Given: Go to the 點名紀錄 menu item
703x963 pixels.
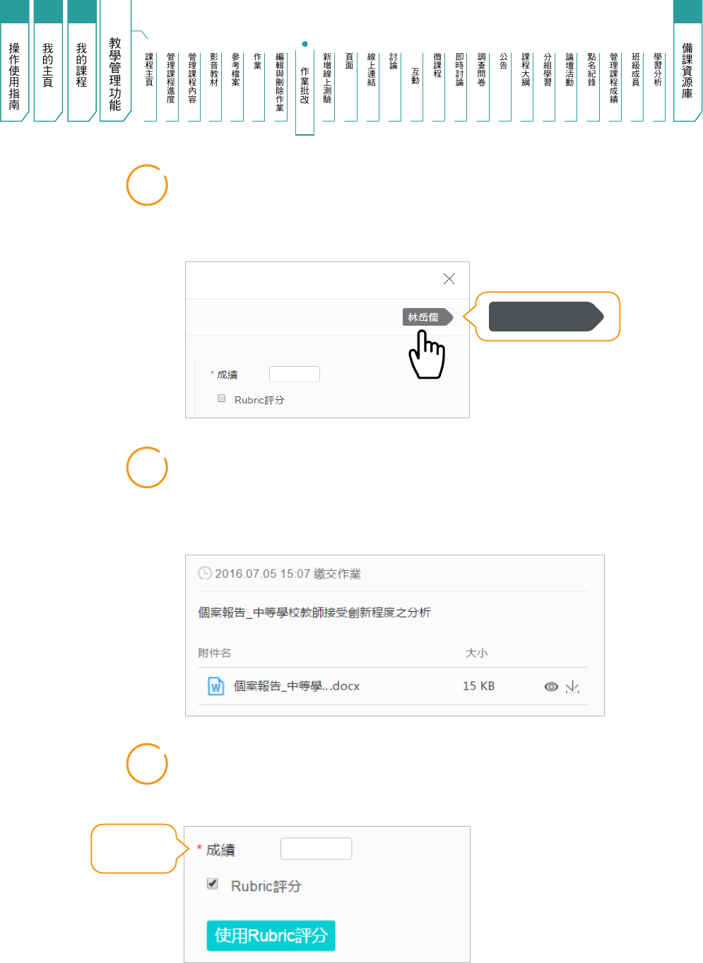Looking at the screenshot, I should point(591,69).
